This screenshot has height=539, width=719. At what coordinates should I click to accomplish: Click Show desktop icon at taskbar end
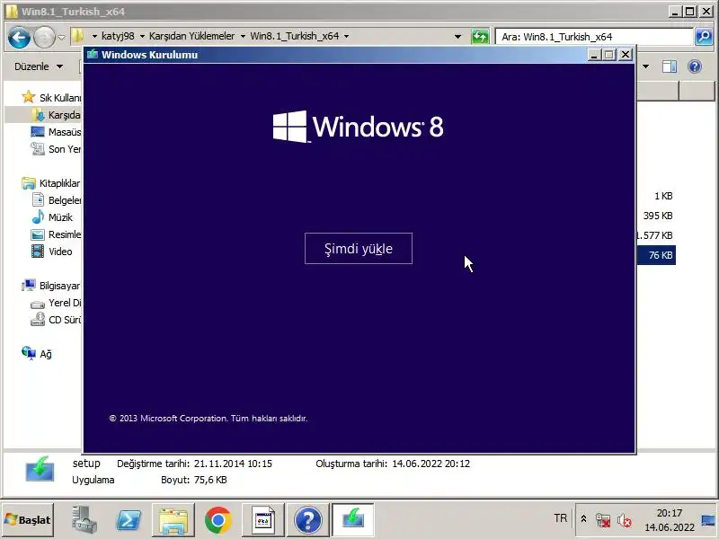coord(708,520)
